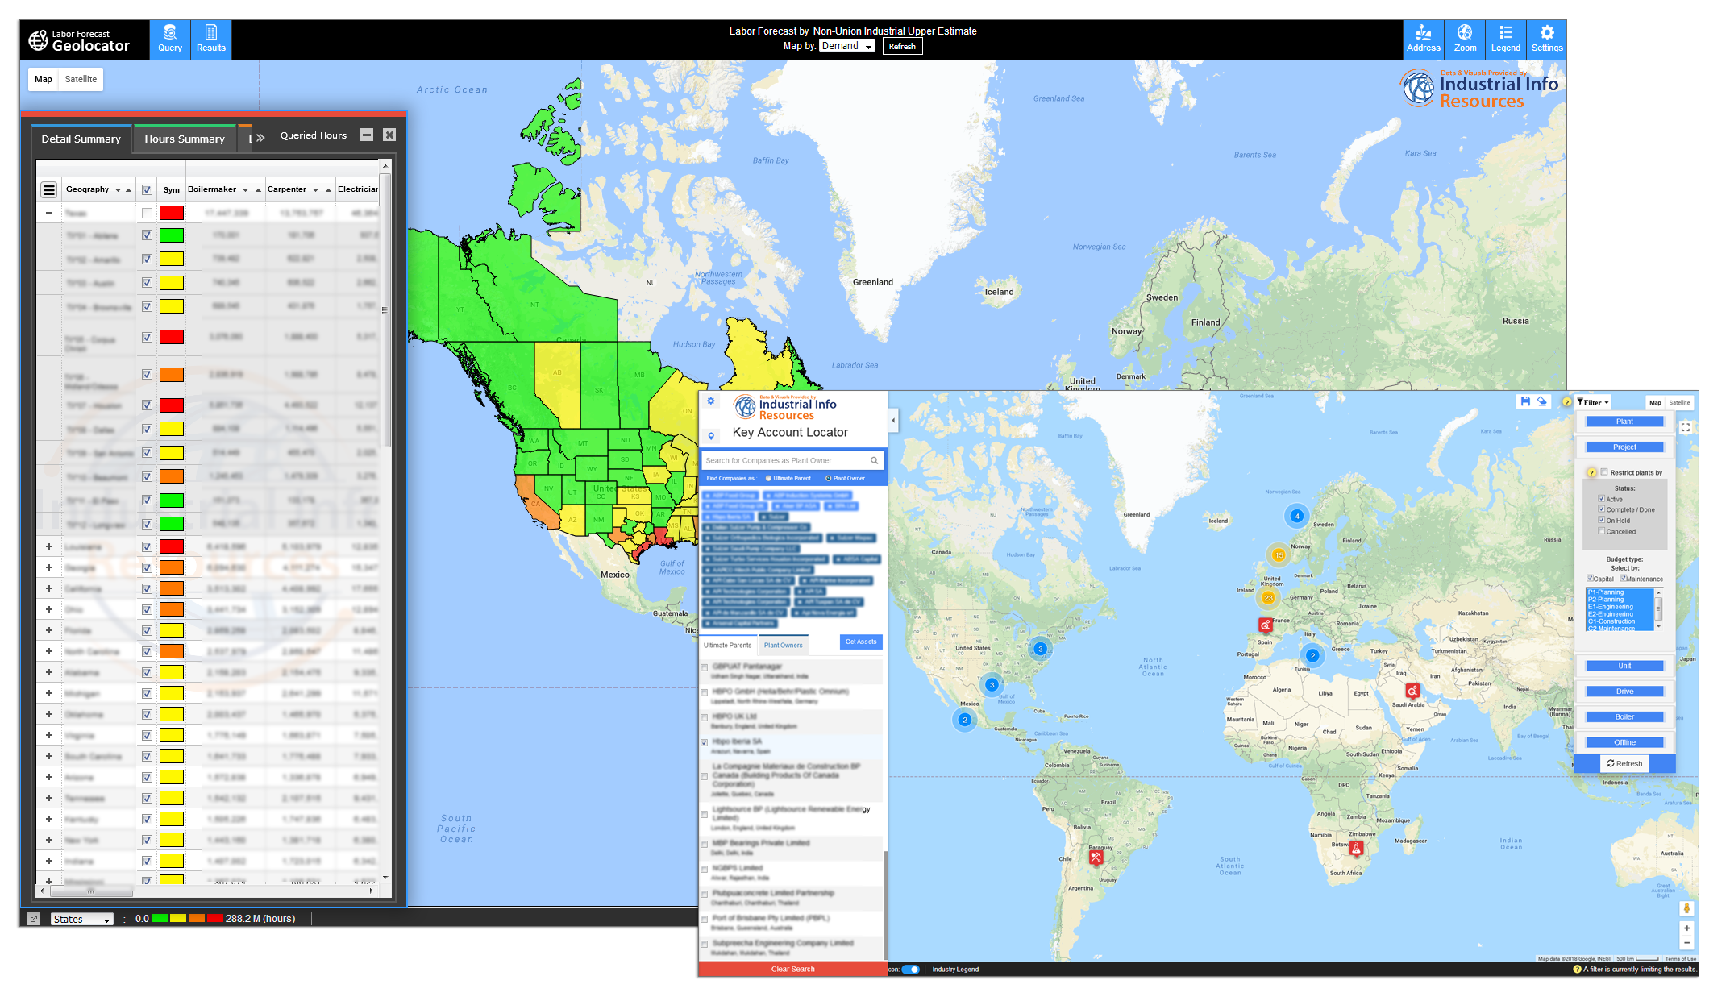Open the Query panel

(x=169, y=38)
